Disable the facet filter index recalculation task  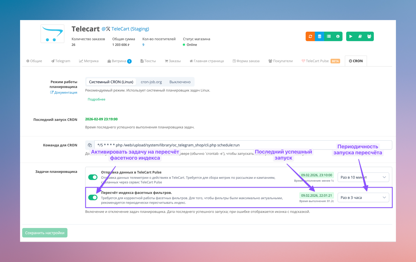point(93,197)
